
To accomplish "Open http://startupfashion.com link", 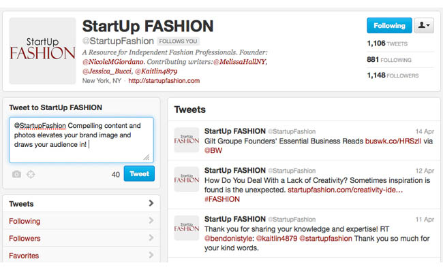I will 164,81.
